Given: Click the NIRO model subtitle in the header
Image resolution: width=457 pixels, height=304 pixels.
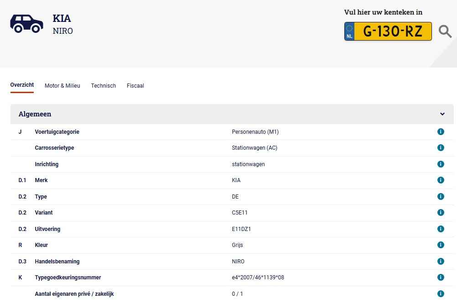Looking at the screenshot, I should point(62,31).
